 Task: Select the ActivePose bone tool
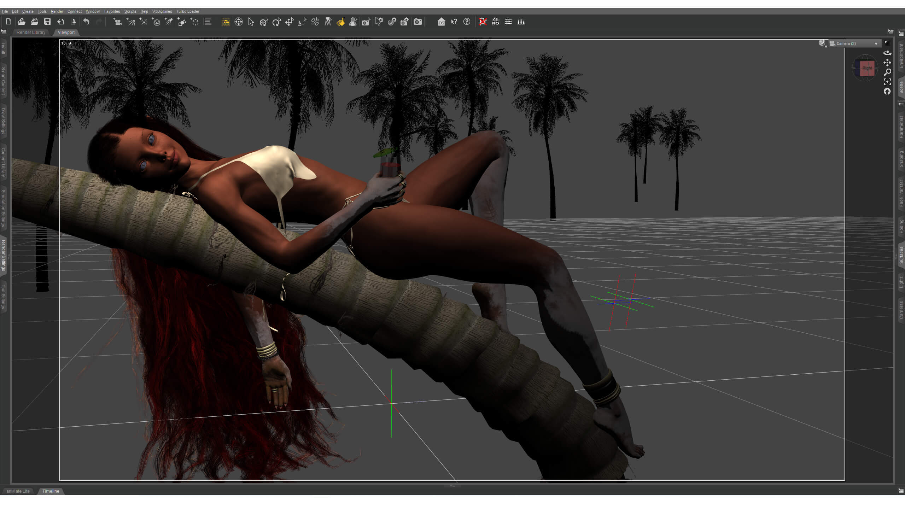pos(315,22)
